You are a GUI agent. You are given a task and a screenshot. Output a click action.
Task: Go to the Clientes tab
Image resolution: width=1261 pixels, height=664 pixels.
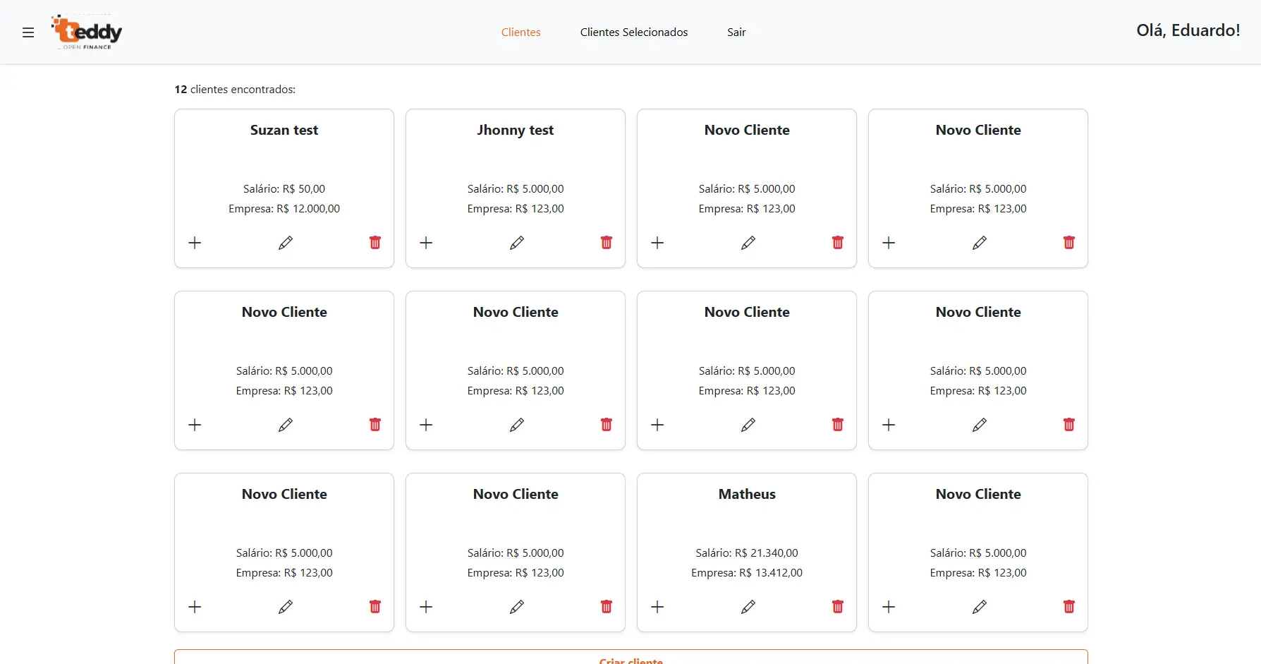tap(520, 32)
